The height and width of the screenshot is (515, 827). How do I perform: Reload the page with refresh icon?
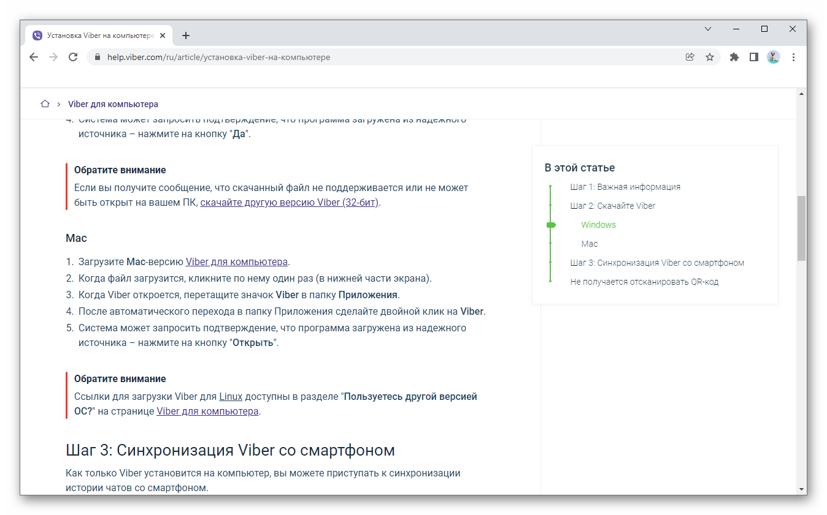pyautogui.click(x=73, y=57)
